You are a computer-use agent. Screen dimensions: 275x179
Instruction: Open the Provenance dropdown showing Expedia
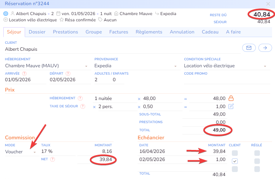tap(135, 66)
